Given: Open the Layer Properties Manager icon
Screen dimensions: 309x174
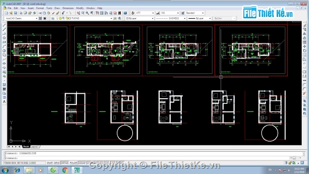Looking at the screenshot, I should tap(53, 18).
